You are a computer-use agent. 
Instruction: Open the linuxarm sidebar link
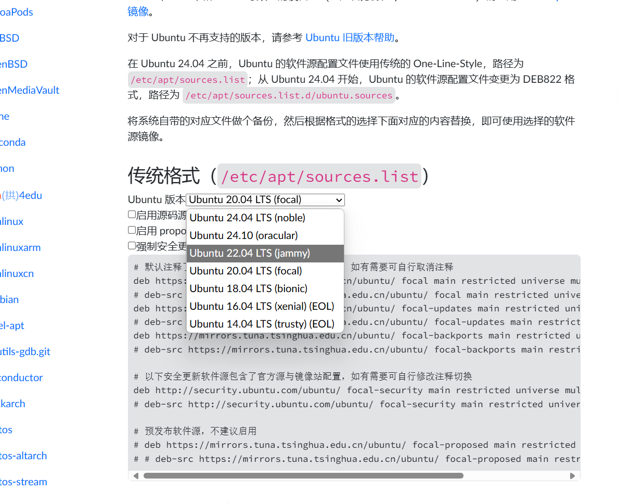pyautogui.click(x=20, y=247)
